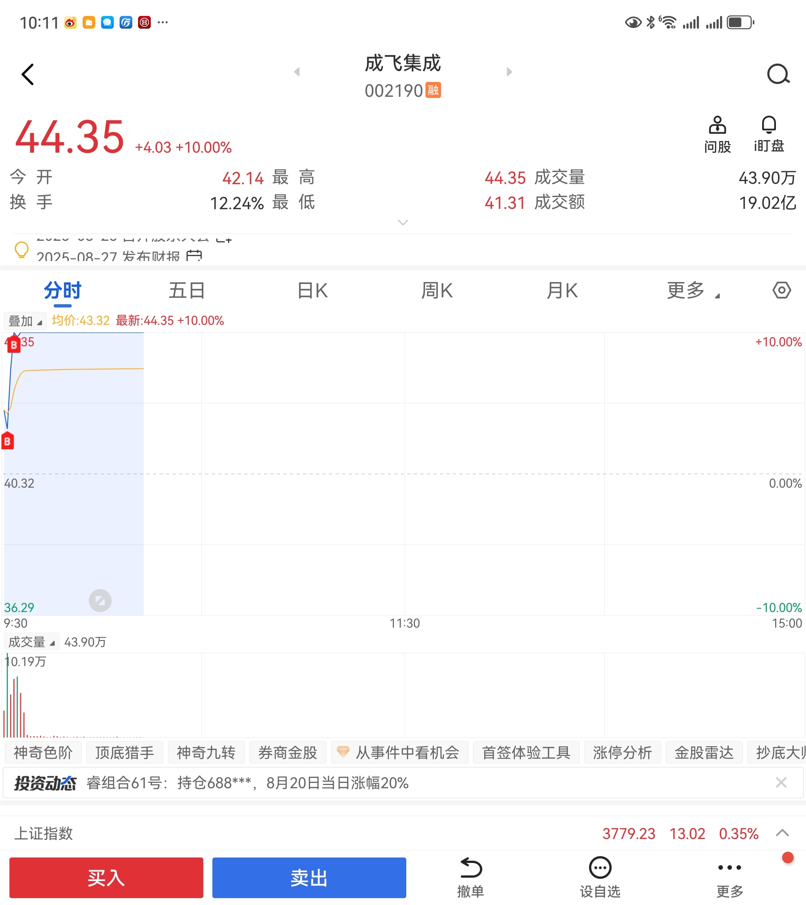Tap the orange 融 margin badge
Screen dimensions: 806x905
(x=433, y=90)
